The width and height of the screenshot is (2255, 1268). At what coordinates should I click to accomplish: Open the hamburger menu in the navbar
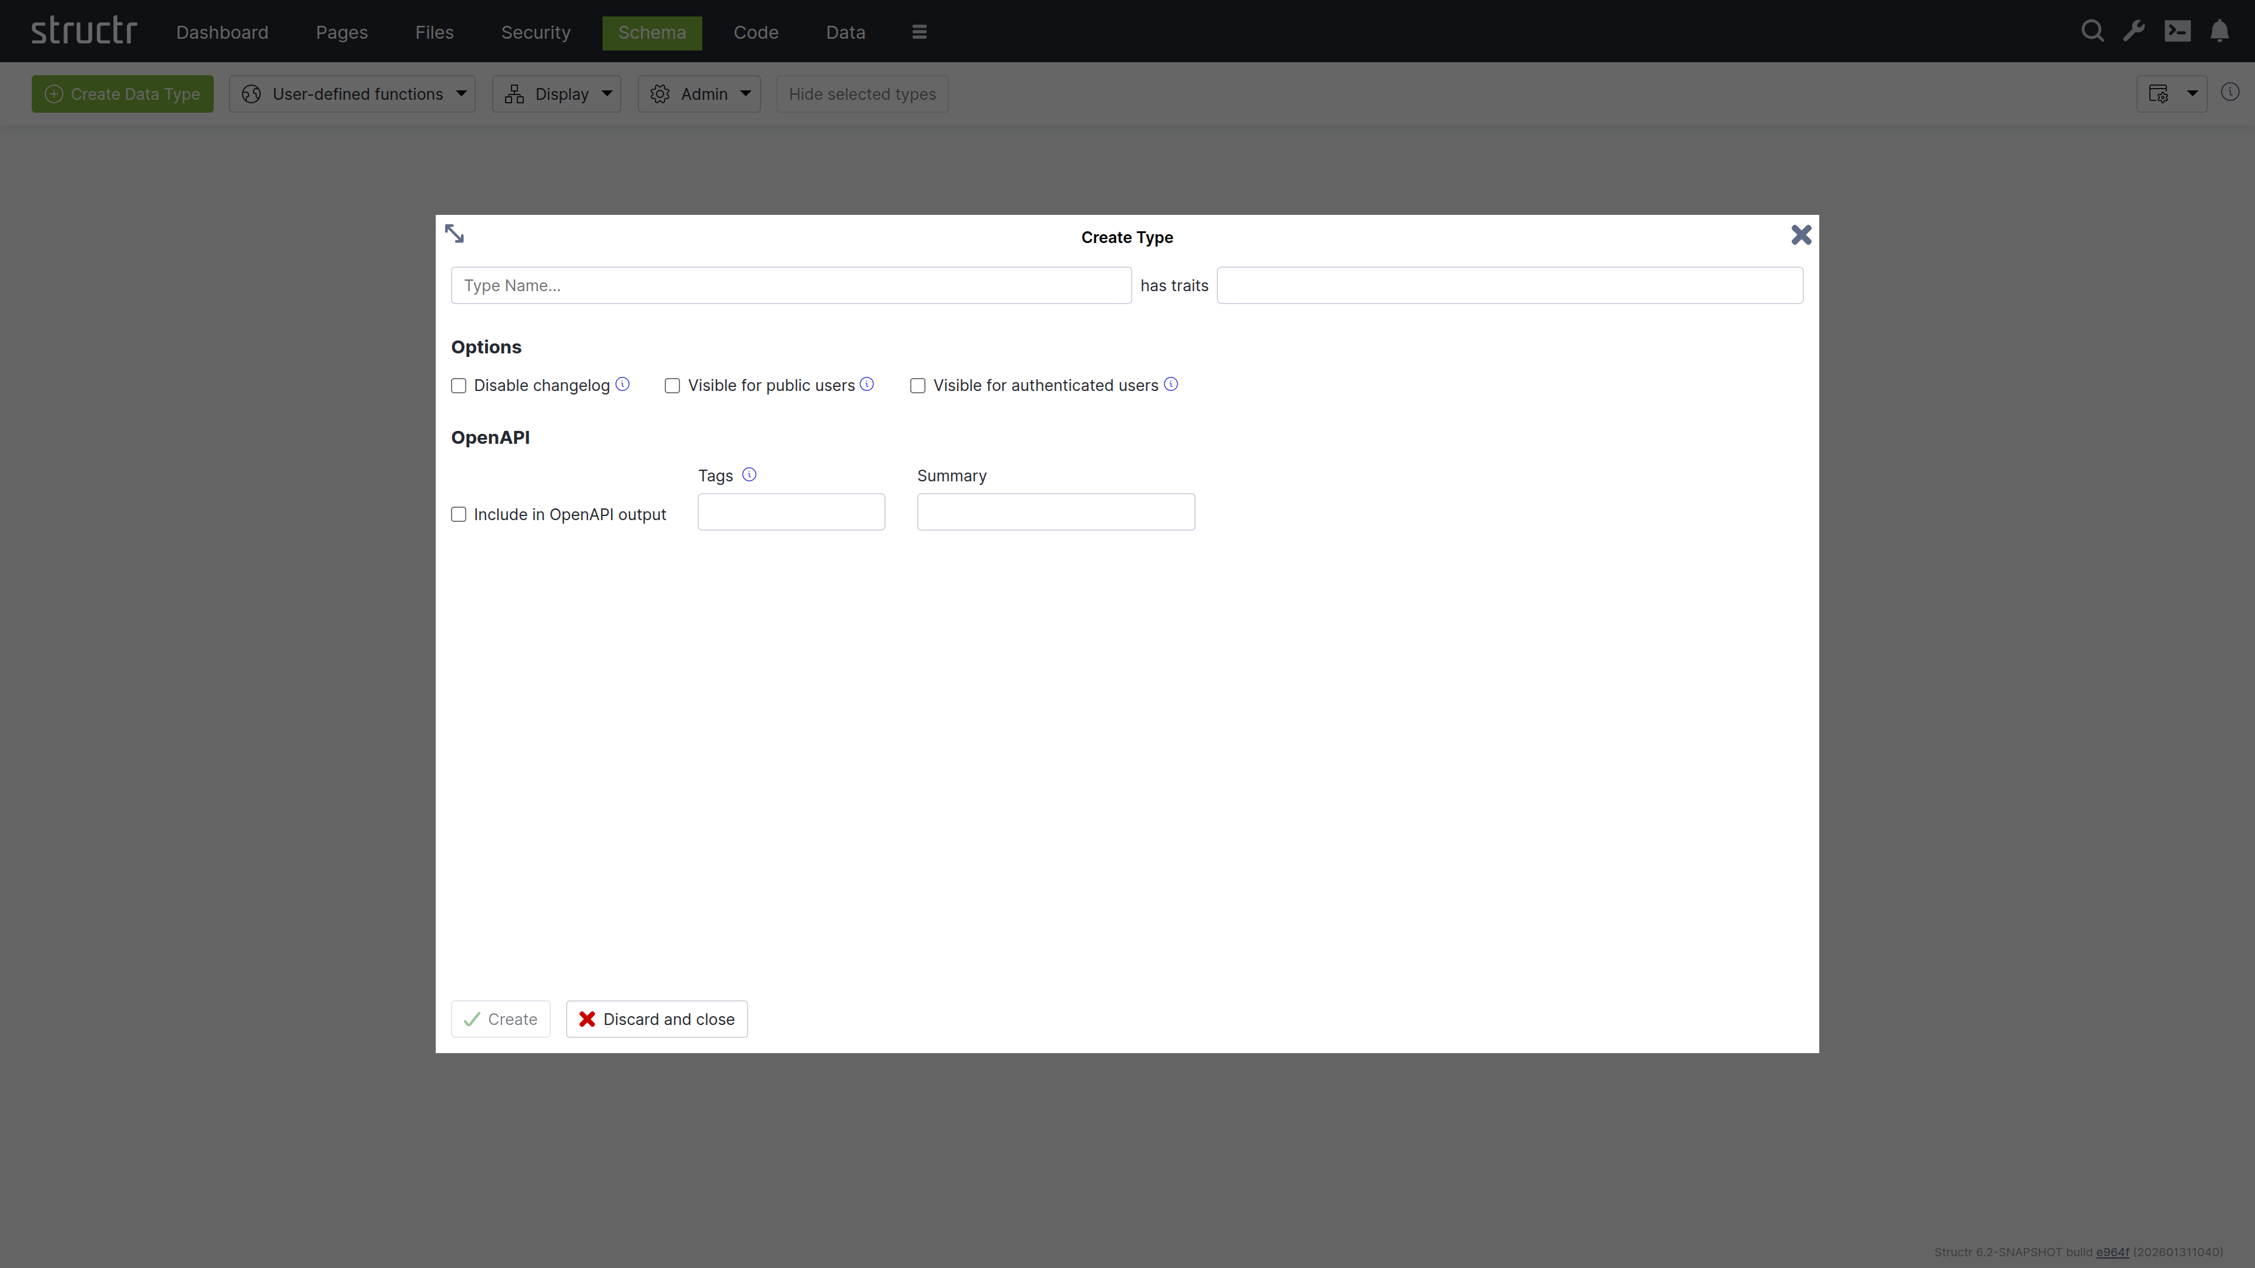click(x=918, y=32)
